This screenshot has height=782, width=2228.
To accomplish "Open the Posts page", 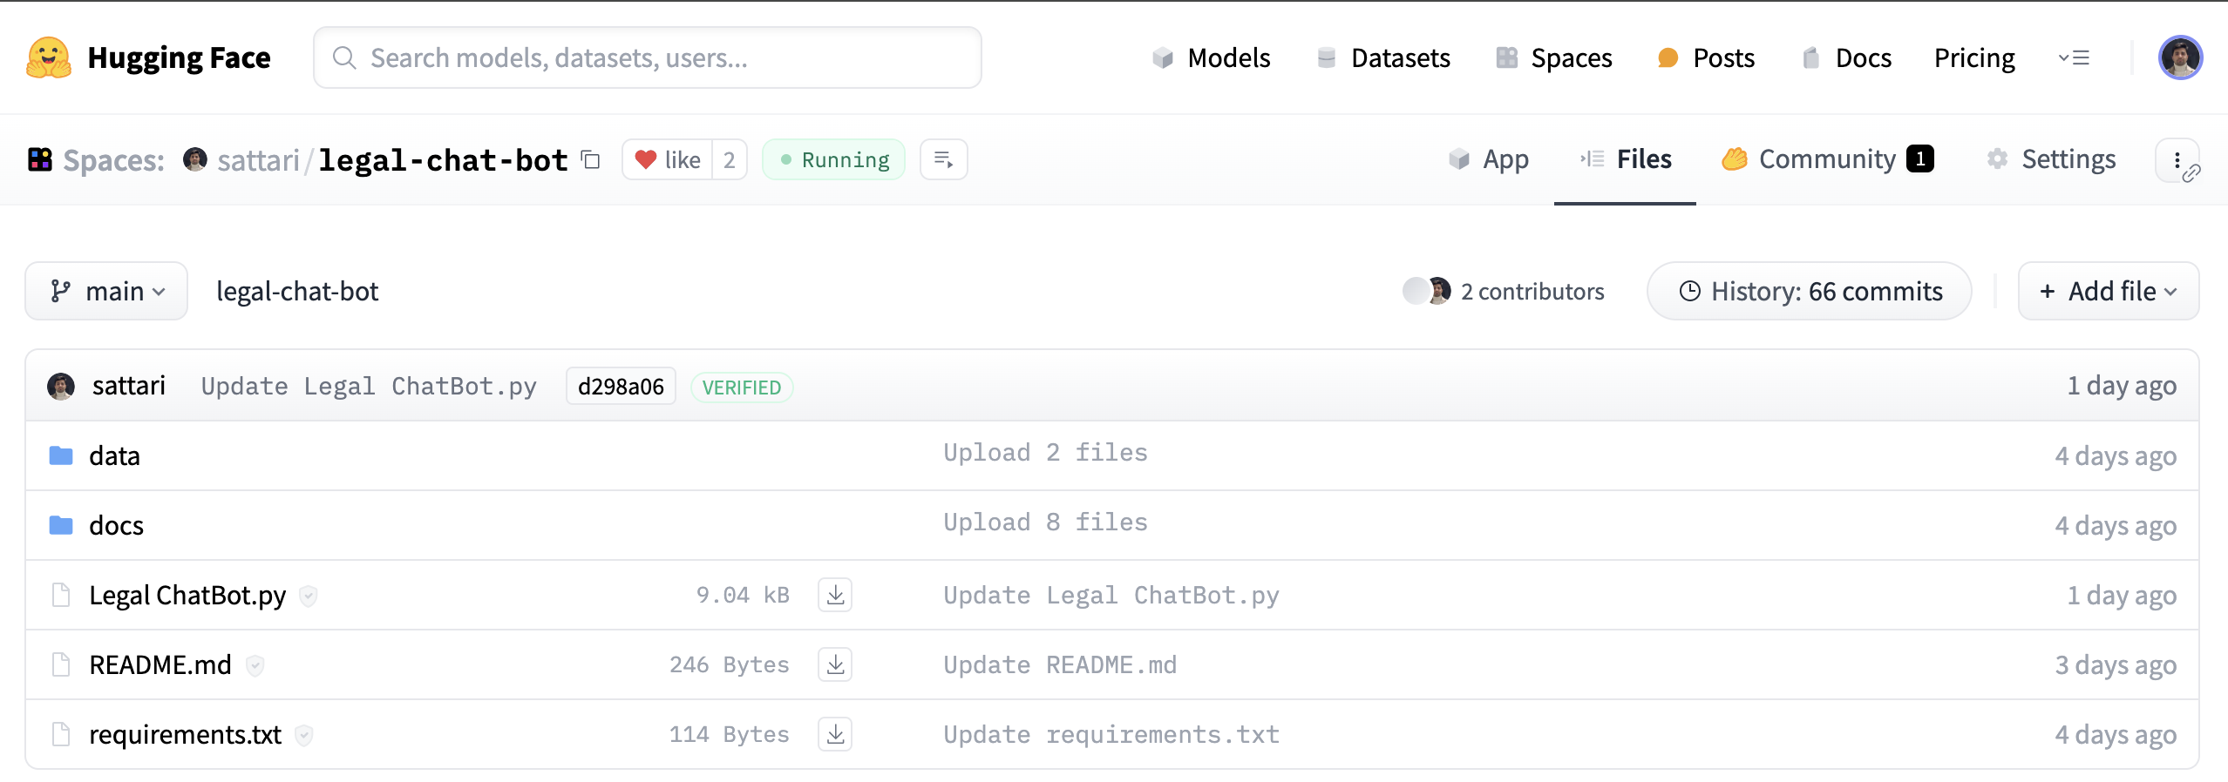I will 1706,58.
